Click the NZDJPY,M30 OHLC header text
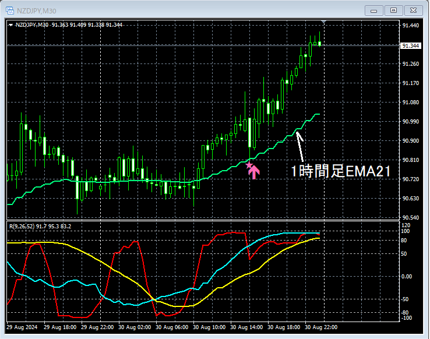430x339 pixels. [69, 25]
